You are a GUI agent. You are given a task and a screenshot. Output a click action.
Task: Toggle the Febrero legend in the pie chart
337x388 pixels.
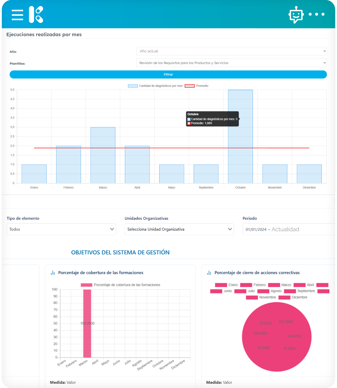[253, 285]
